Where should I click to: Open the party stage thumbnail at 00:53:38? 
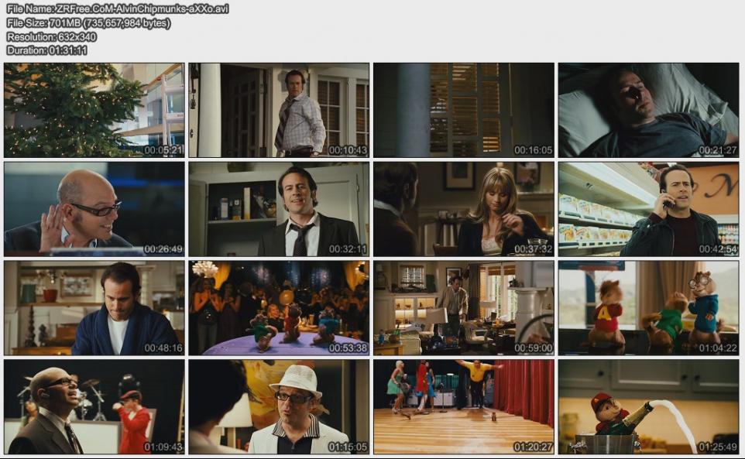279,308
